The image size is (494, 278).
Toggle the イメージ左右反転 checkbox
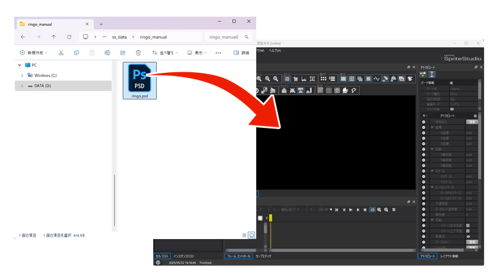pyautogui.click(x=468, y=225)
